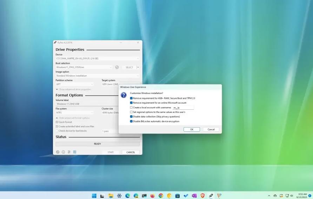Launch Firefox from the taskbar

tap(153, 196)
